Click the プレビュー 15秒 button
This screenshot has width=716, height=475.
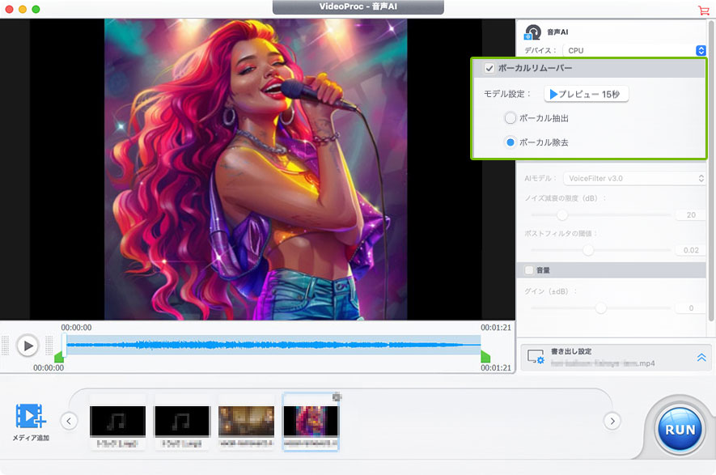[x=586, y=94]
